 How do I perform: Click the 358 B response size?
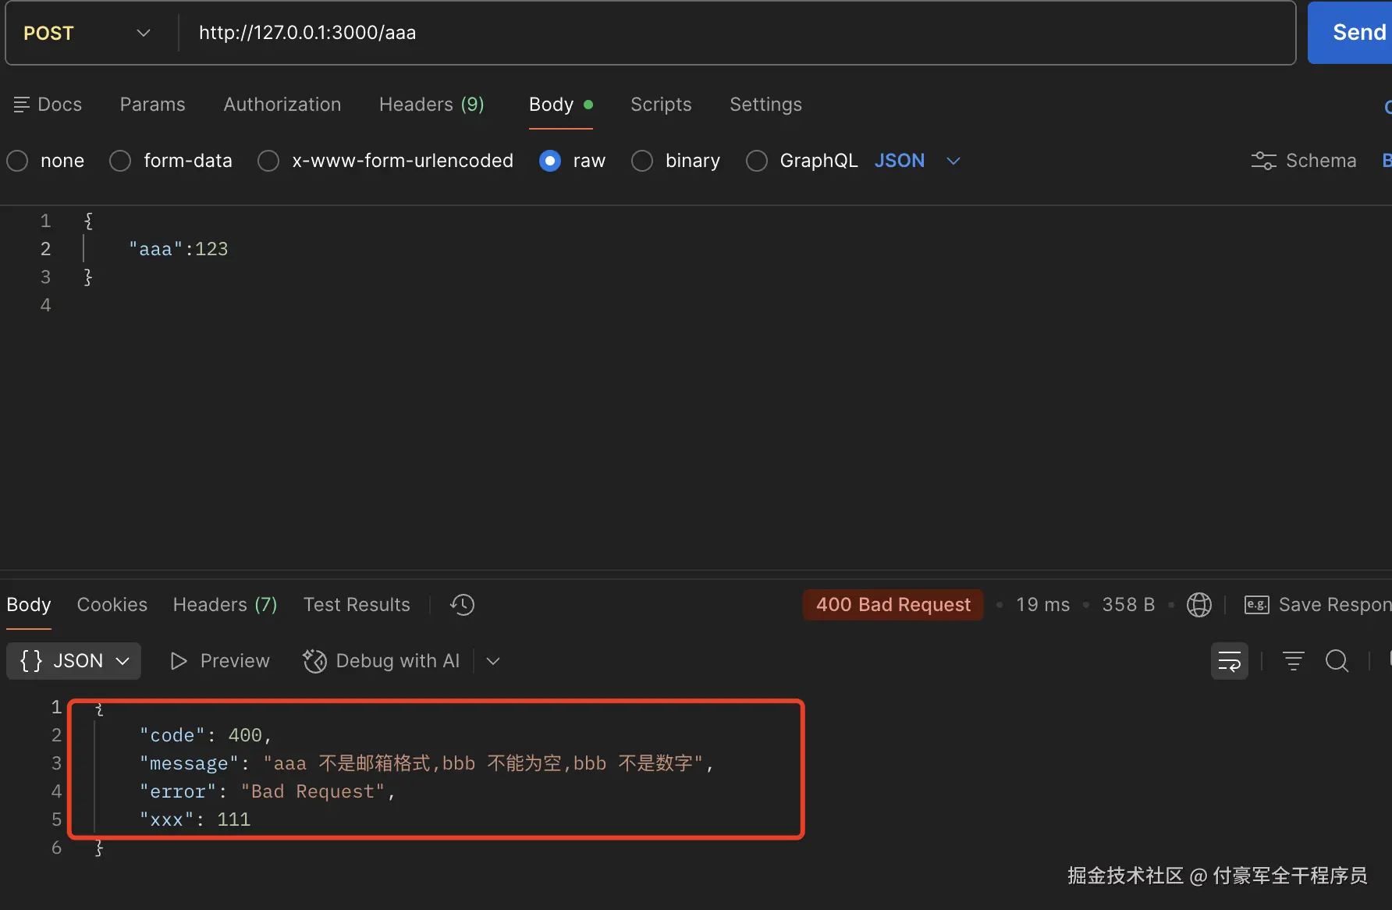(1128, 605)
